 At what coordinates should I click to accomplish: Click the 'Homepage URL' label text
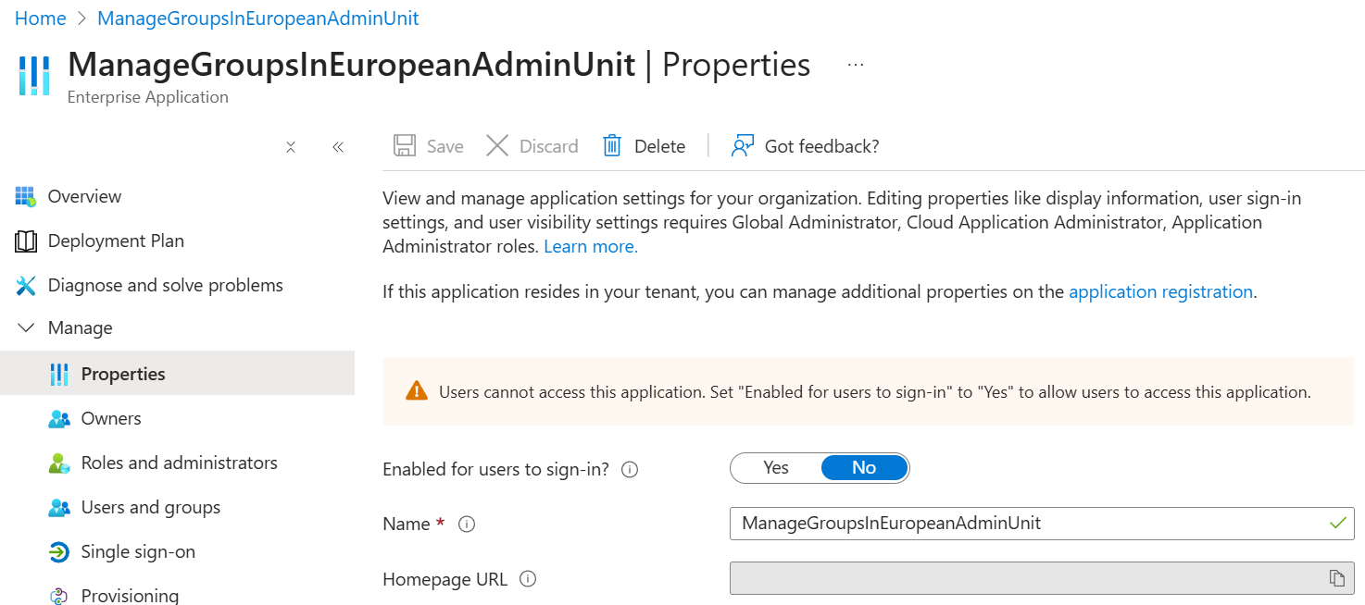coord(445,580)
